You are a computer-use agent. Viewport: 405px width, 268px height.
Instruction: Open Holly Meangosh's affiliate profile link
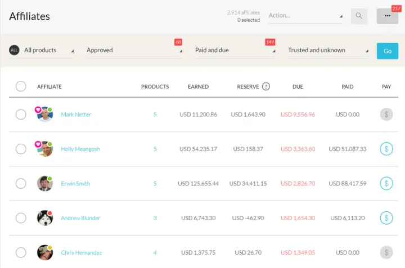pos(80,149)
